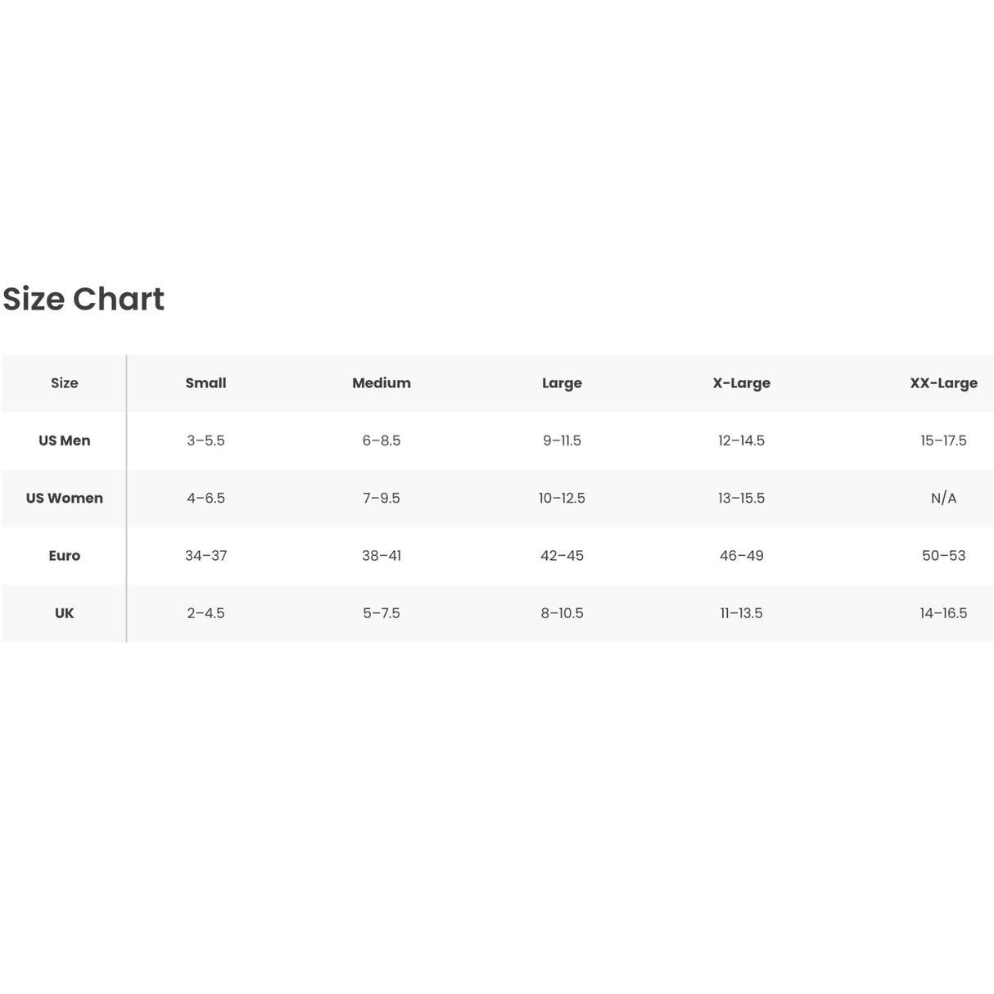This screenshot has width=994, height=994.
Task: Click the N/A cell for US Women
Action: (943, 498)
